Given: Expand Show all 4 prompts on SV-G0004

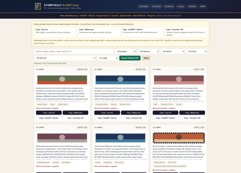Looking at the screenshot, I should (x=47, y=166).
